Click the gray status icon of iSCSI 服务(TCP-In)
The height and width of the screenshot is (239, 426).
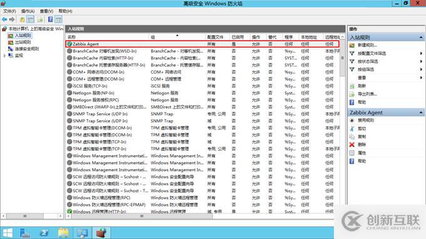[70, 86]
